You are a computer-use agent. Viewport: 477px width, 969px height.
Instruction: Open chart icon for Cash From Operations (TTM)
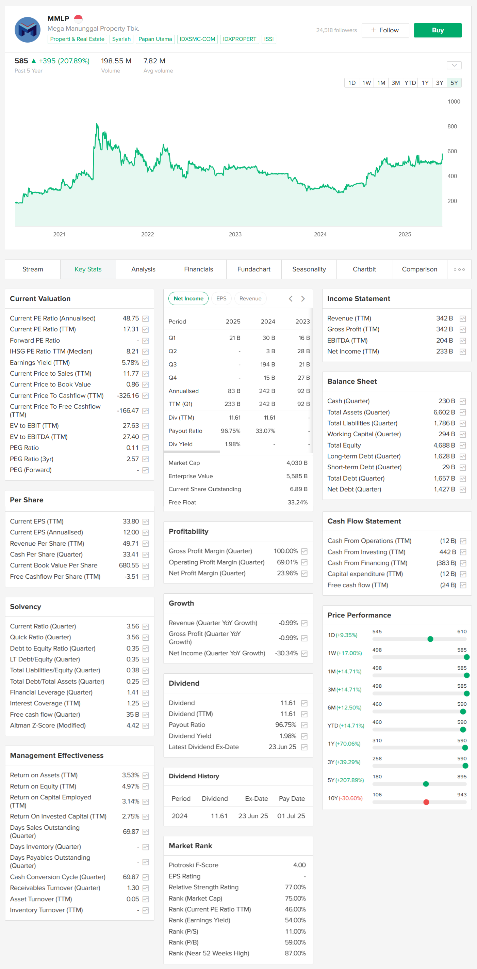tap(463, 541)
